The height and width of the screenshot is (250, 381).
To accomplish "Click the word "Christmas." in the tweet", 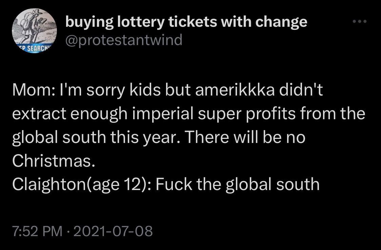I will tap(52, 162).
